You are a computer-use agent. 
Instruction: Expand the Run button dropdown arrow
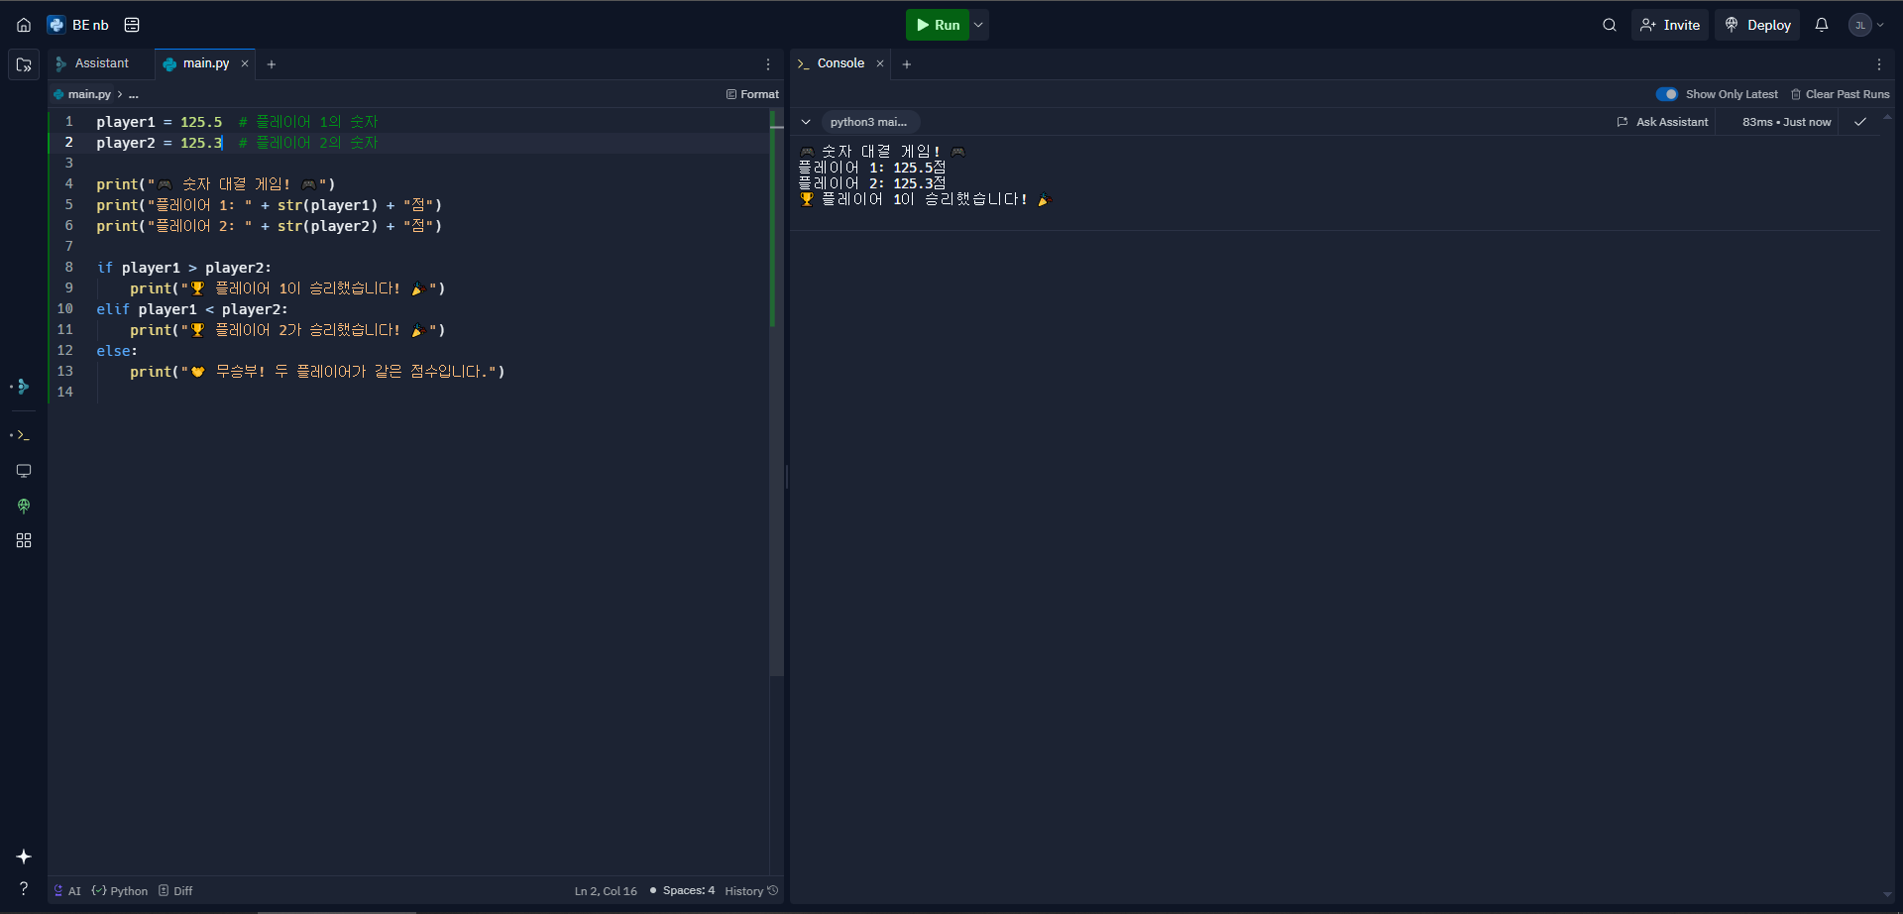979,25
